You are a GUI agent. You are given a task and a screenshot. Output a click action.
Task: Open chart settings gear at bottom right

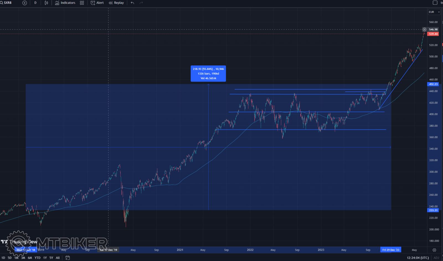pos(434,250)
